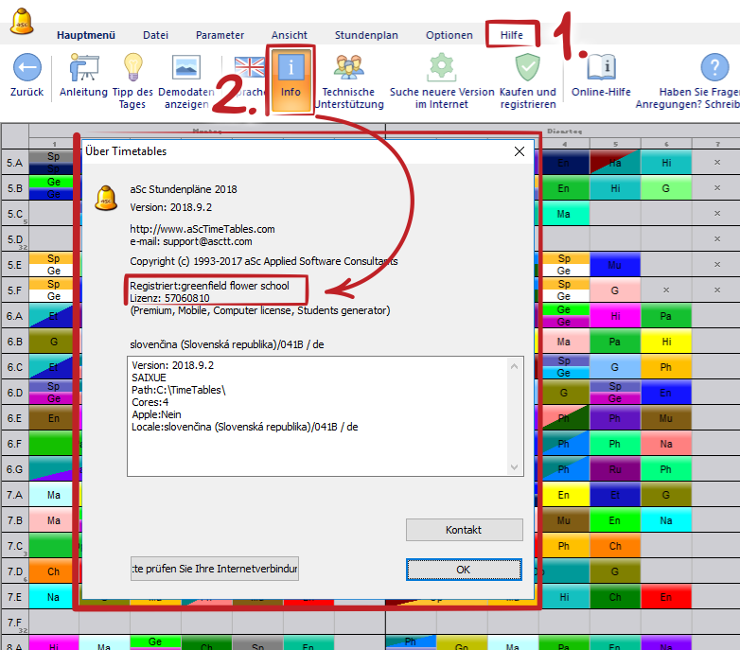Open the Hilfe menu
The height and width of the screenshot is (650, 740).
point(512,35)
